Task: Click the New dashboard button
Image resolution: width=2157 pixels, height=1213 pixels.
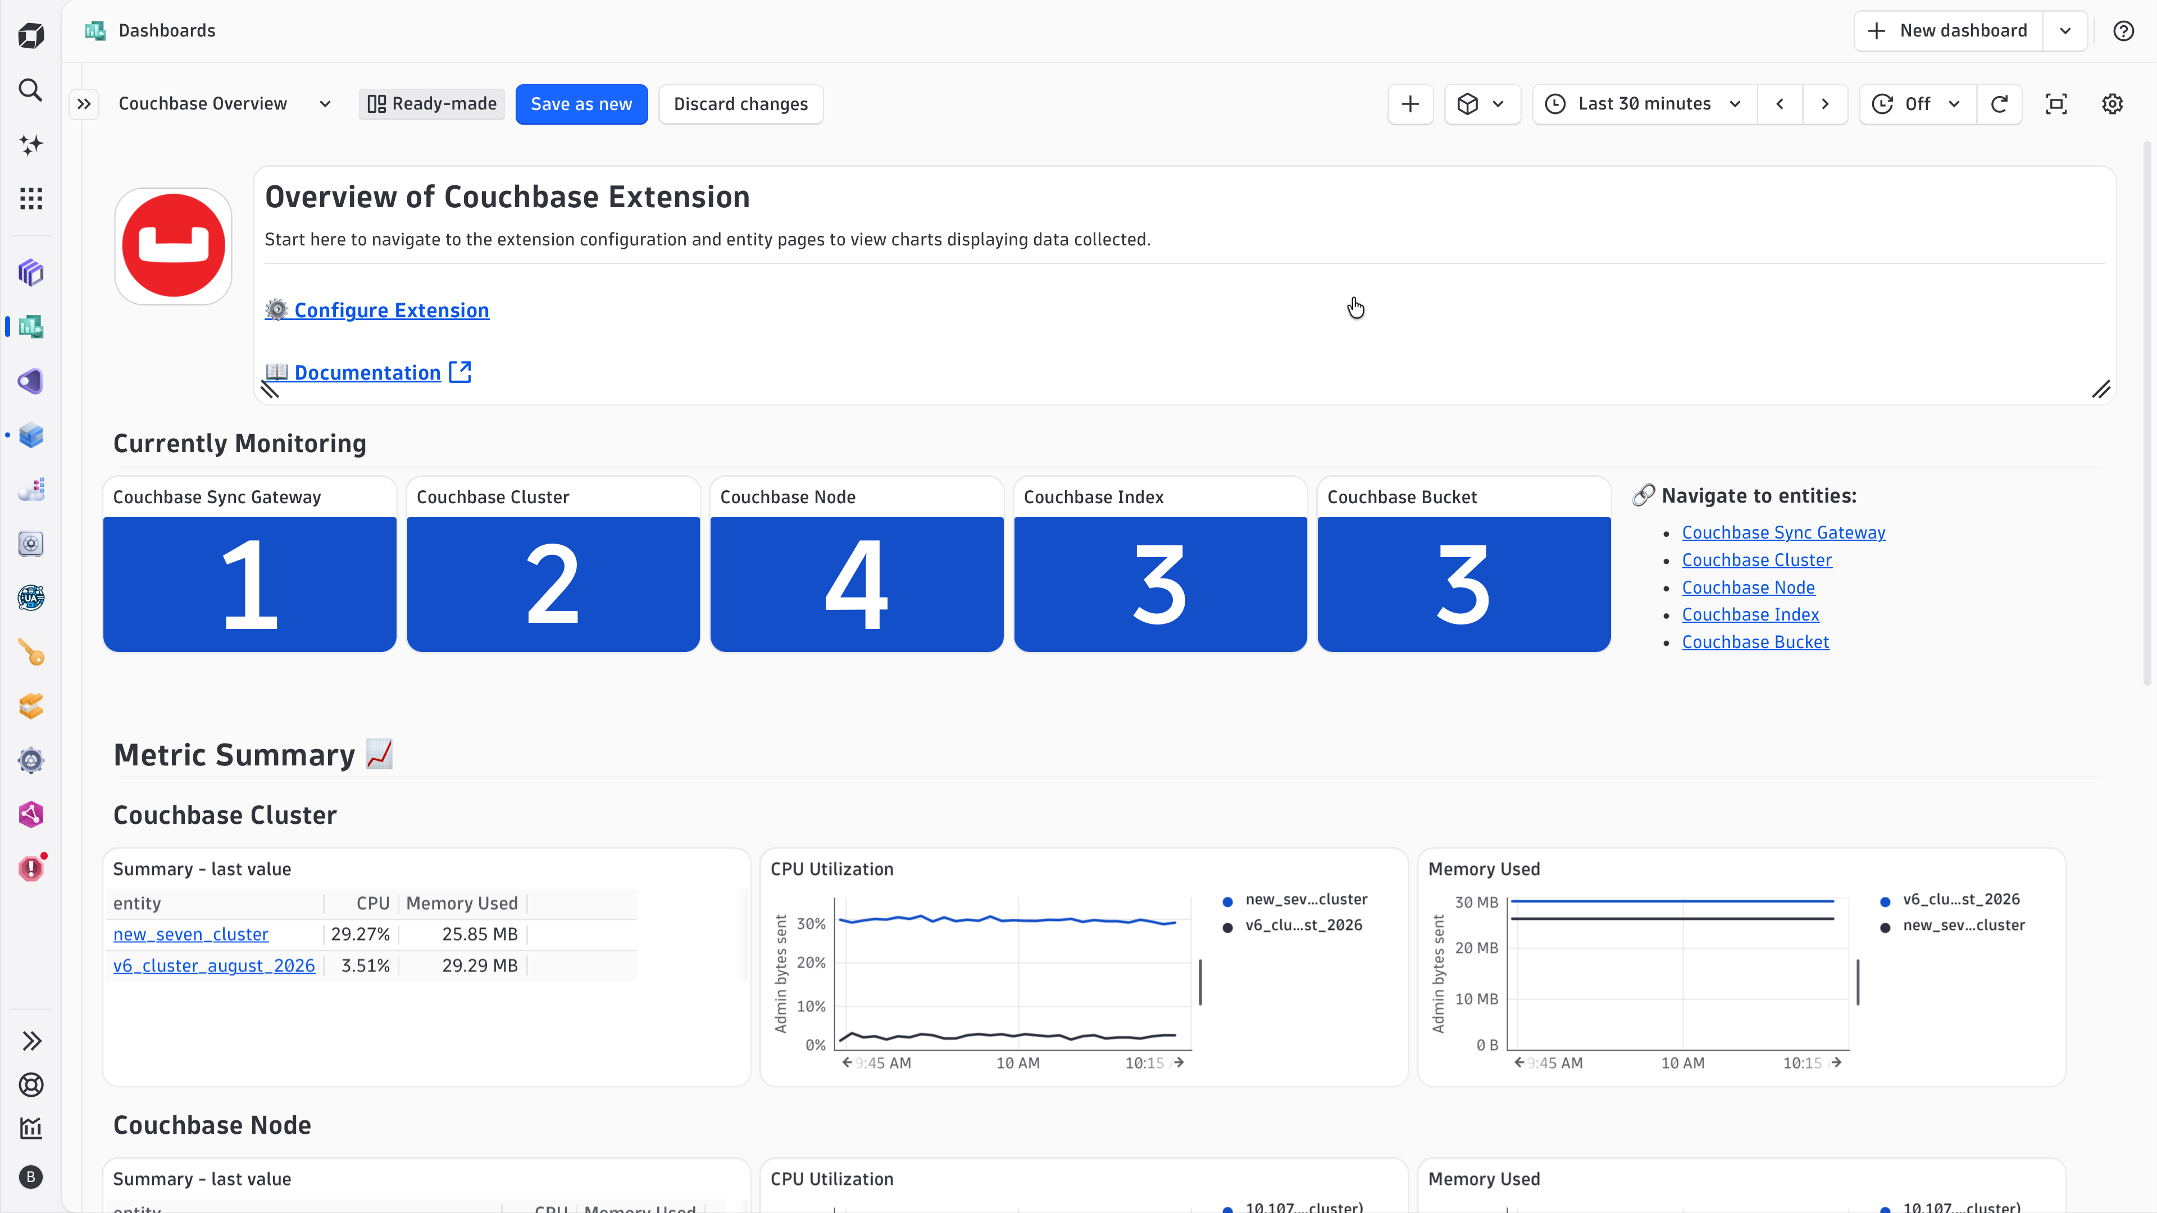Action: [x=1947, y=31]
